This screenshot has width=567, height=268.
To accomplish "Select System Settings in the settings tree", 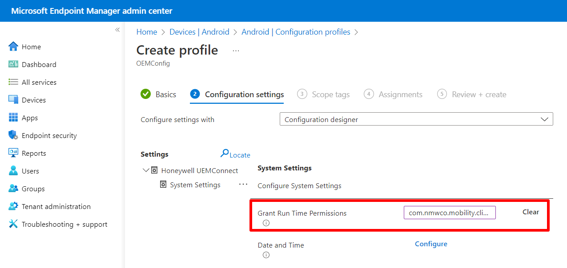I will 195,185.
